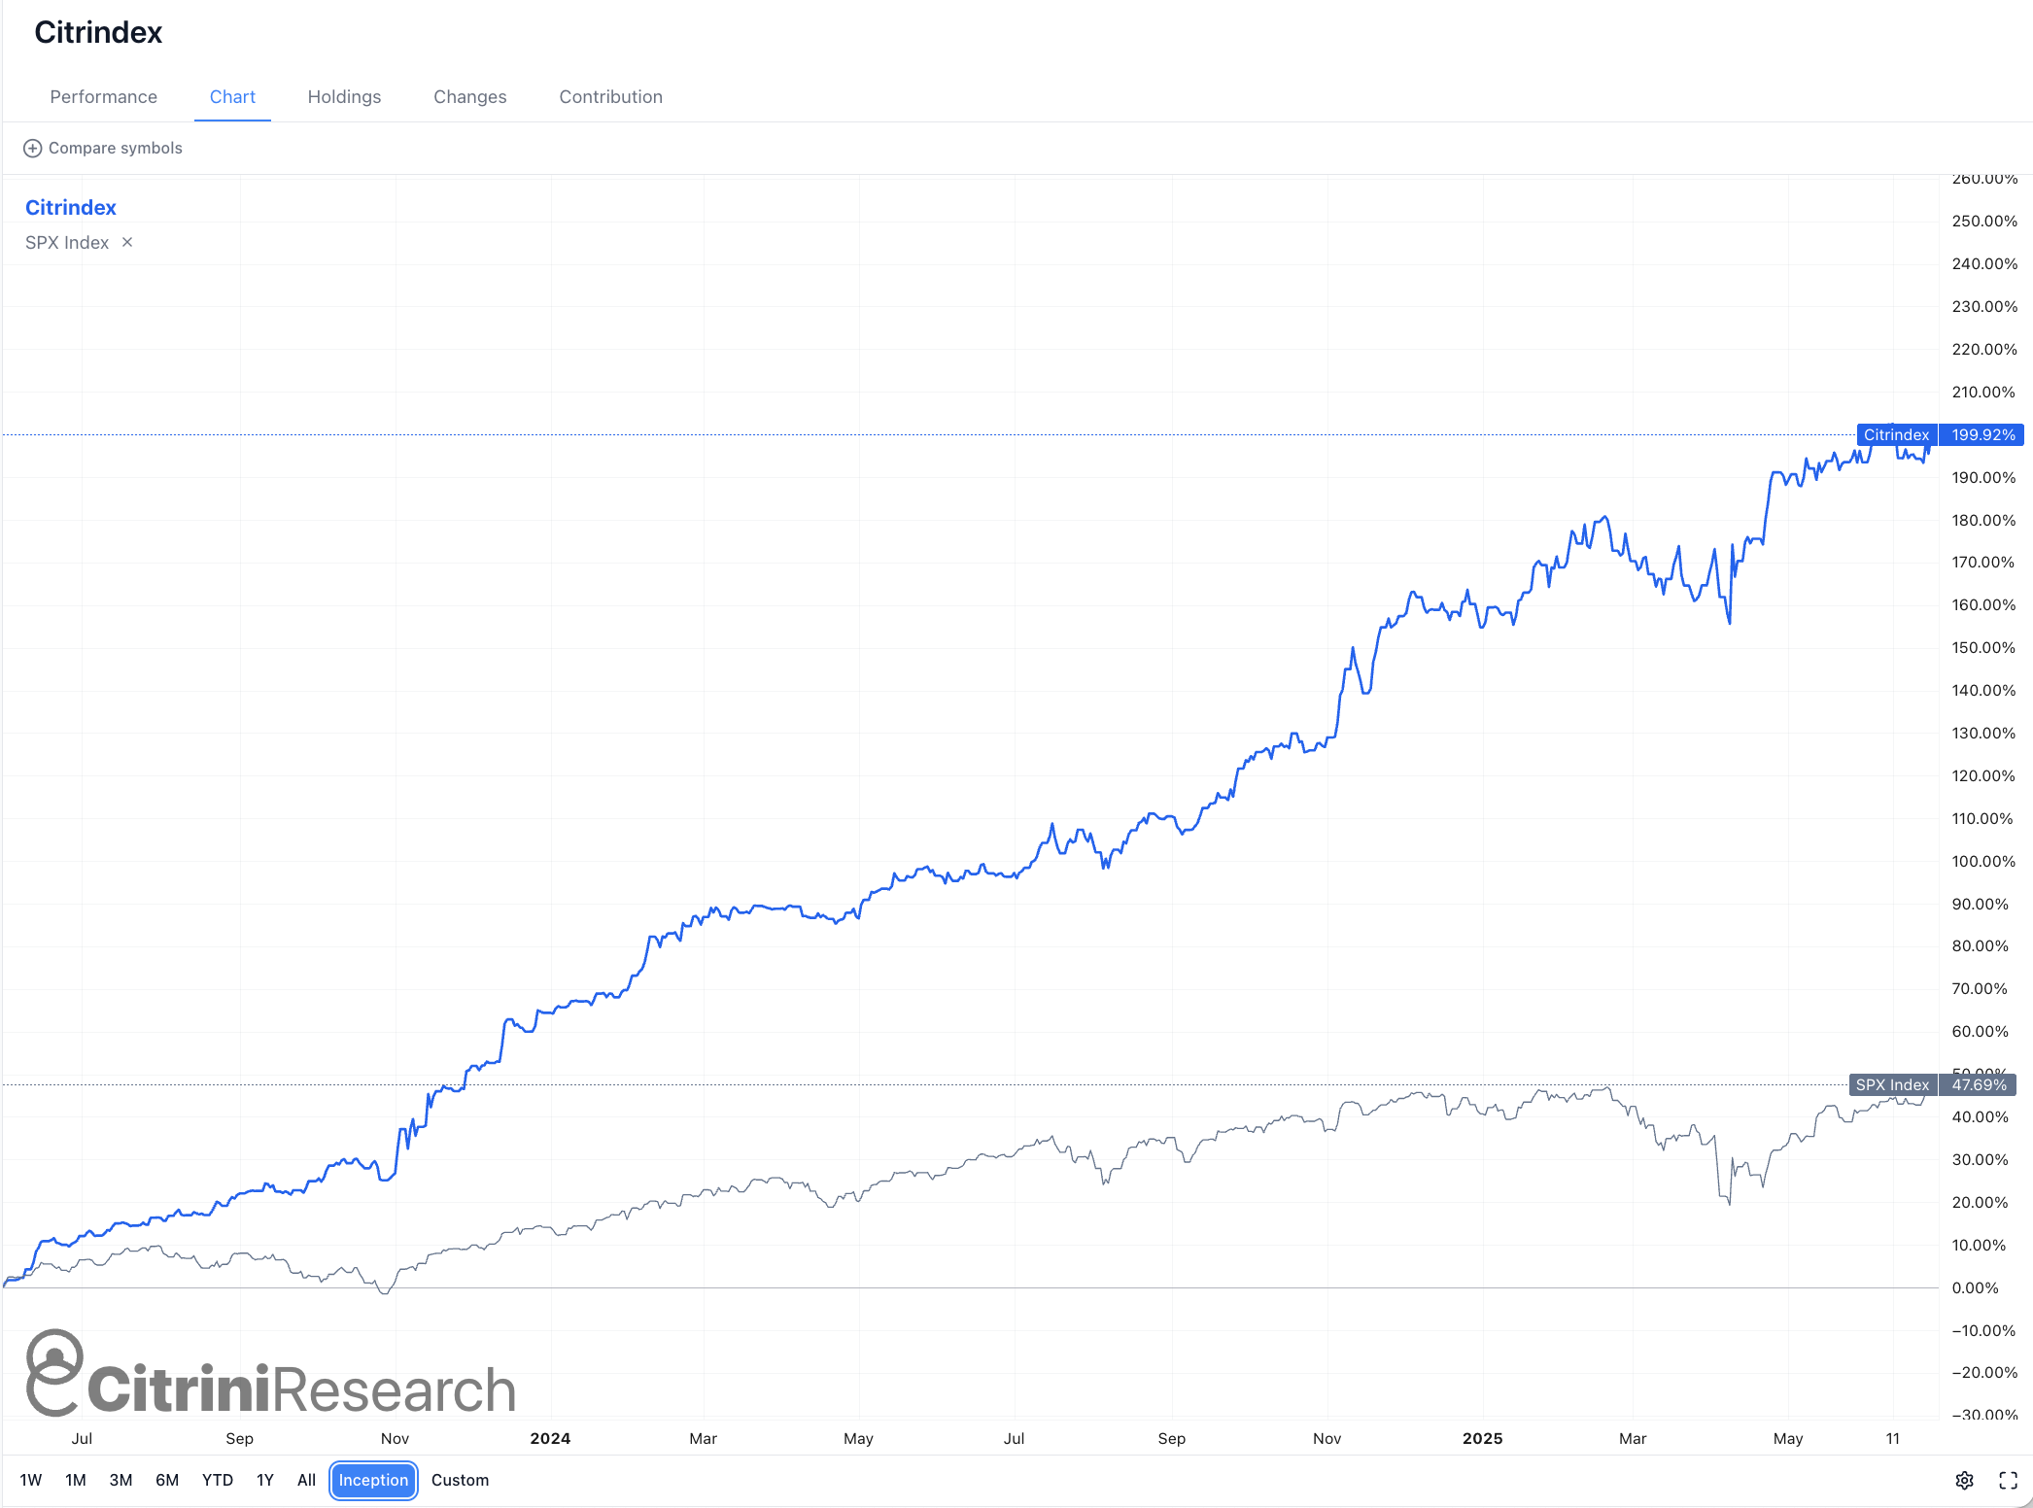Click the SPX Index 47.69% price tag
The height and width of the screenshot is (1508, 2033).
tap(1933, 1085)
